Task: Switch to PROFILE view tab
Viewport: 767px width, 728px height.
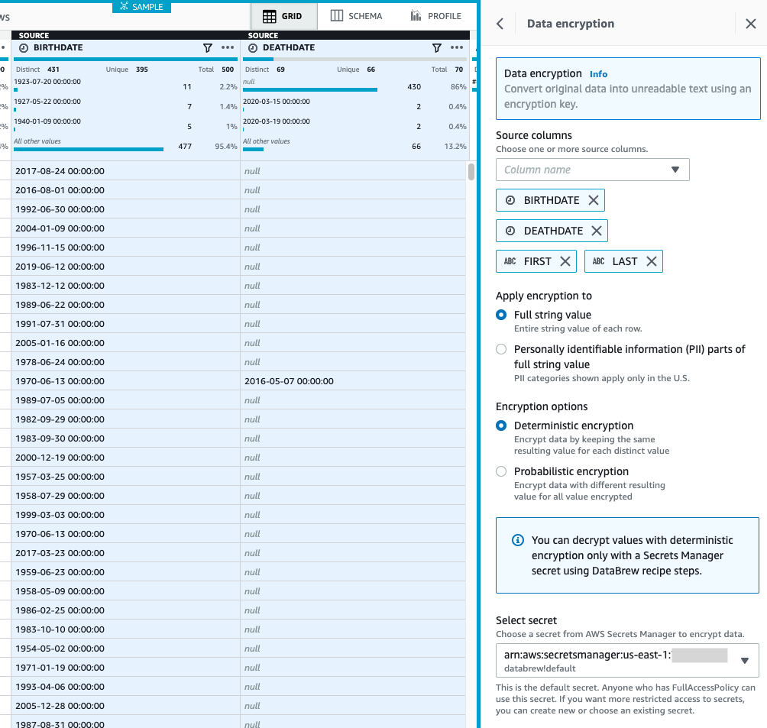Action: click(x=436, y=16)
